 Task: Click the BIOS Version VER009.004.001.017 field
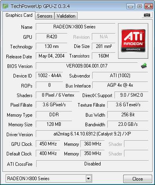[87, 66]
